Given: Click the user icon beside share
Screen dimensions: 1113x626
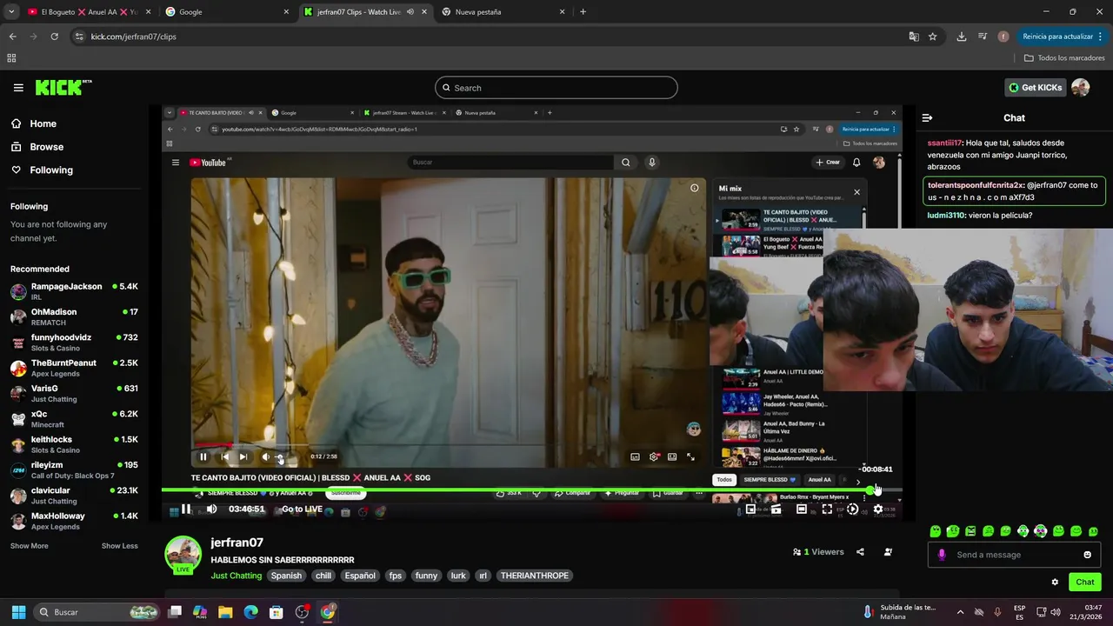Looking at the screenshot, I should coord(888,552).
